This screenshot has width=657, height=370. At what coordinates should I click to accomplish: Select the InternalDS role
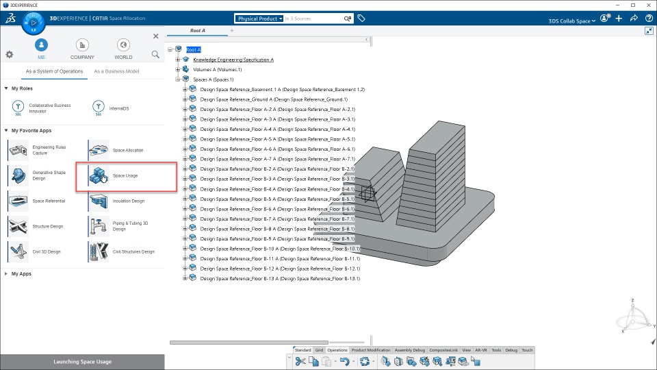(111, 108)
